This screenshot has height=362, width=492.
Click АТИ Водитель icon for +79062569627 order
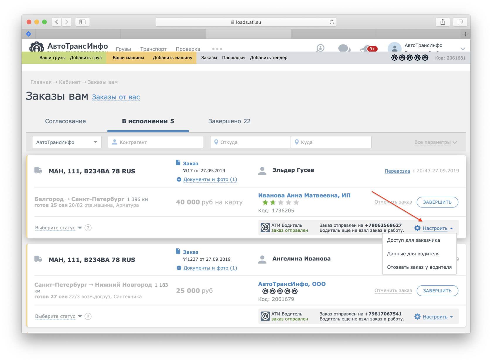265,228
